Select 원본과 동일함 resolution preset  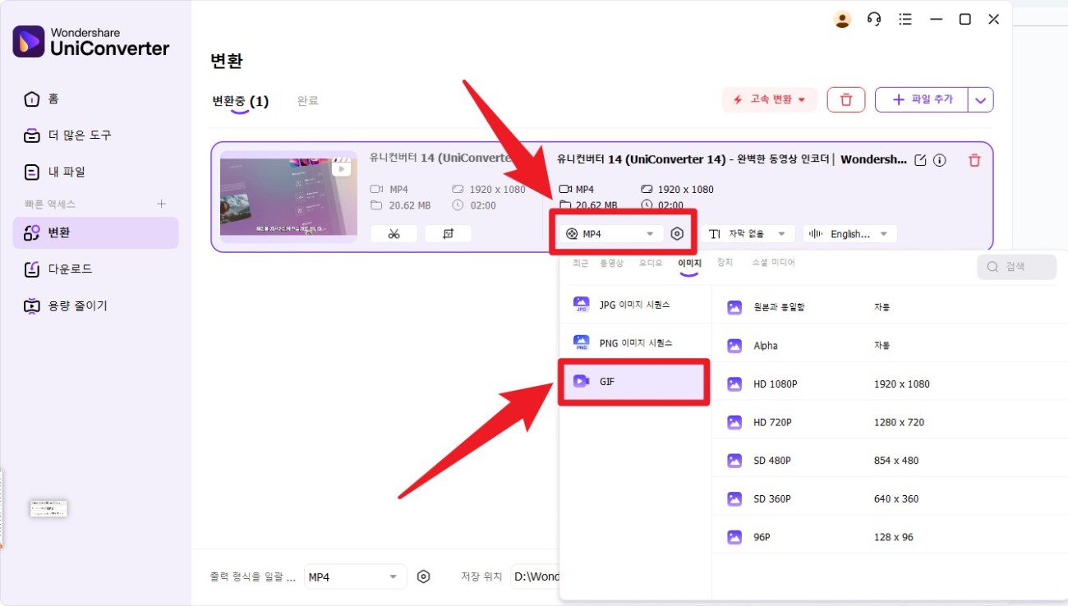tap(891, 307)
